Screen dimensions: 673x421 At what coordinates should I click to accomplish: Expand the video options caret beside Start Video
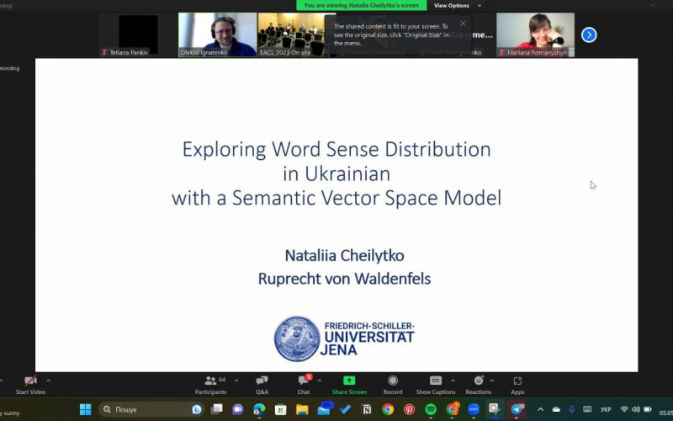point(49,381)
